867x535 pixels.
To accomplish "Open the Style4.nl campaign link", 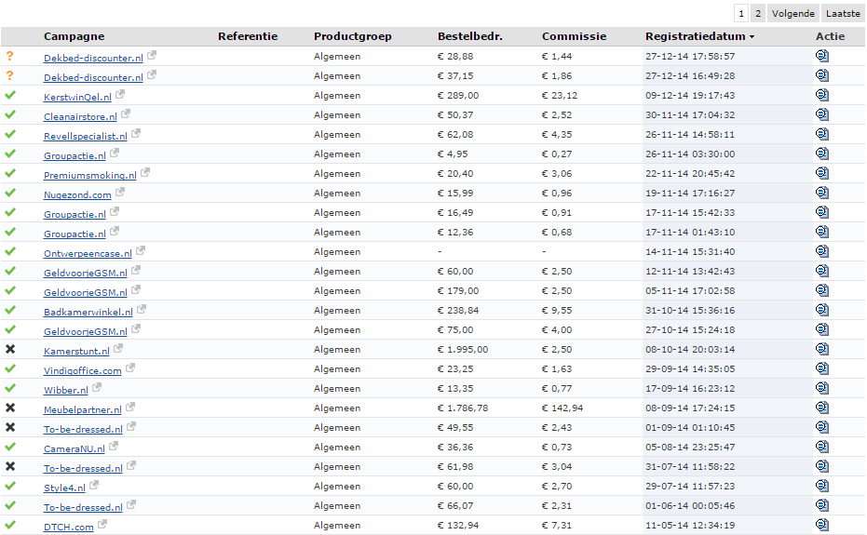I will [x=64, y=488].
